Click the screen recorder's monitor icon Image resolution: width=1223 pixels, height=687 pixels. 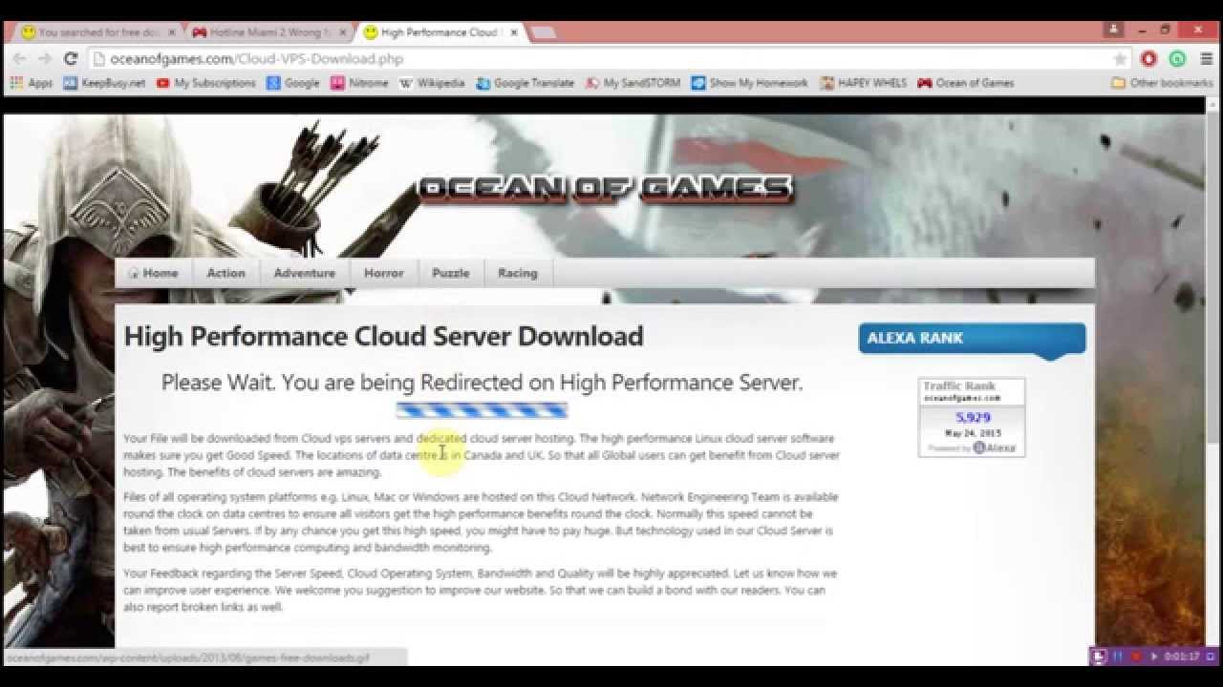1099,656
